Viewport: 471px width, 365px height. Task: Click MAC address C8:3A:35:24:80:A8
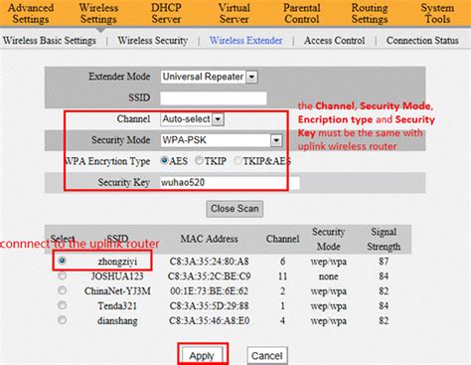click(x=209, y=262)
